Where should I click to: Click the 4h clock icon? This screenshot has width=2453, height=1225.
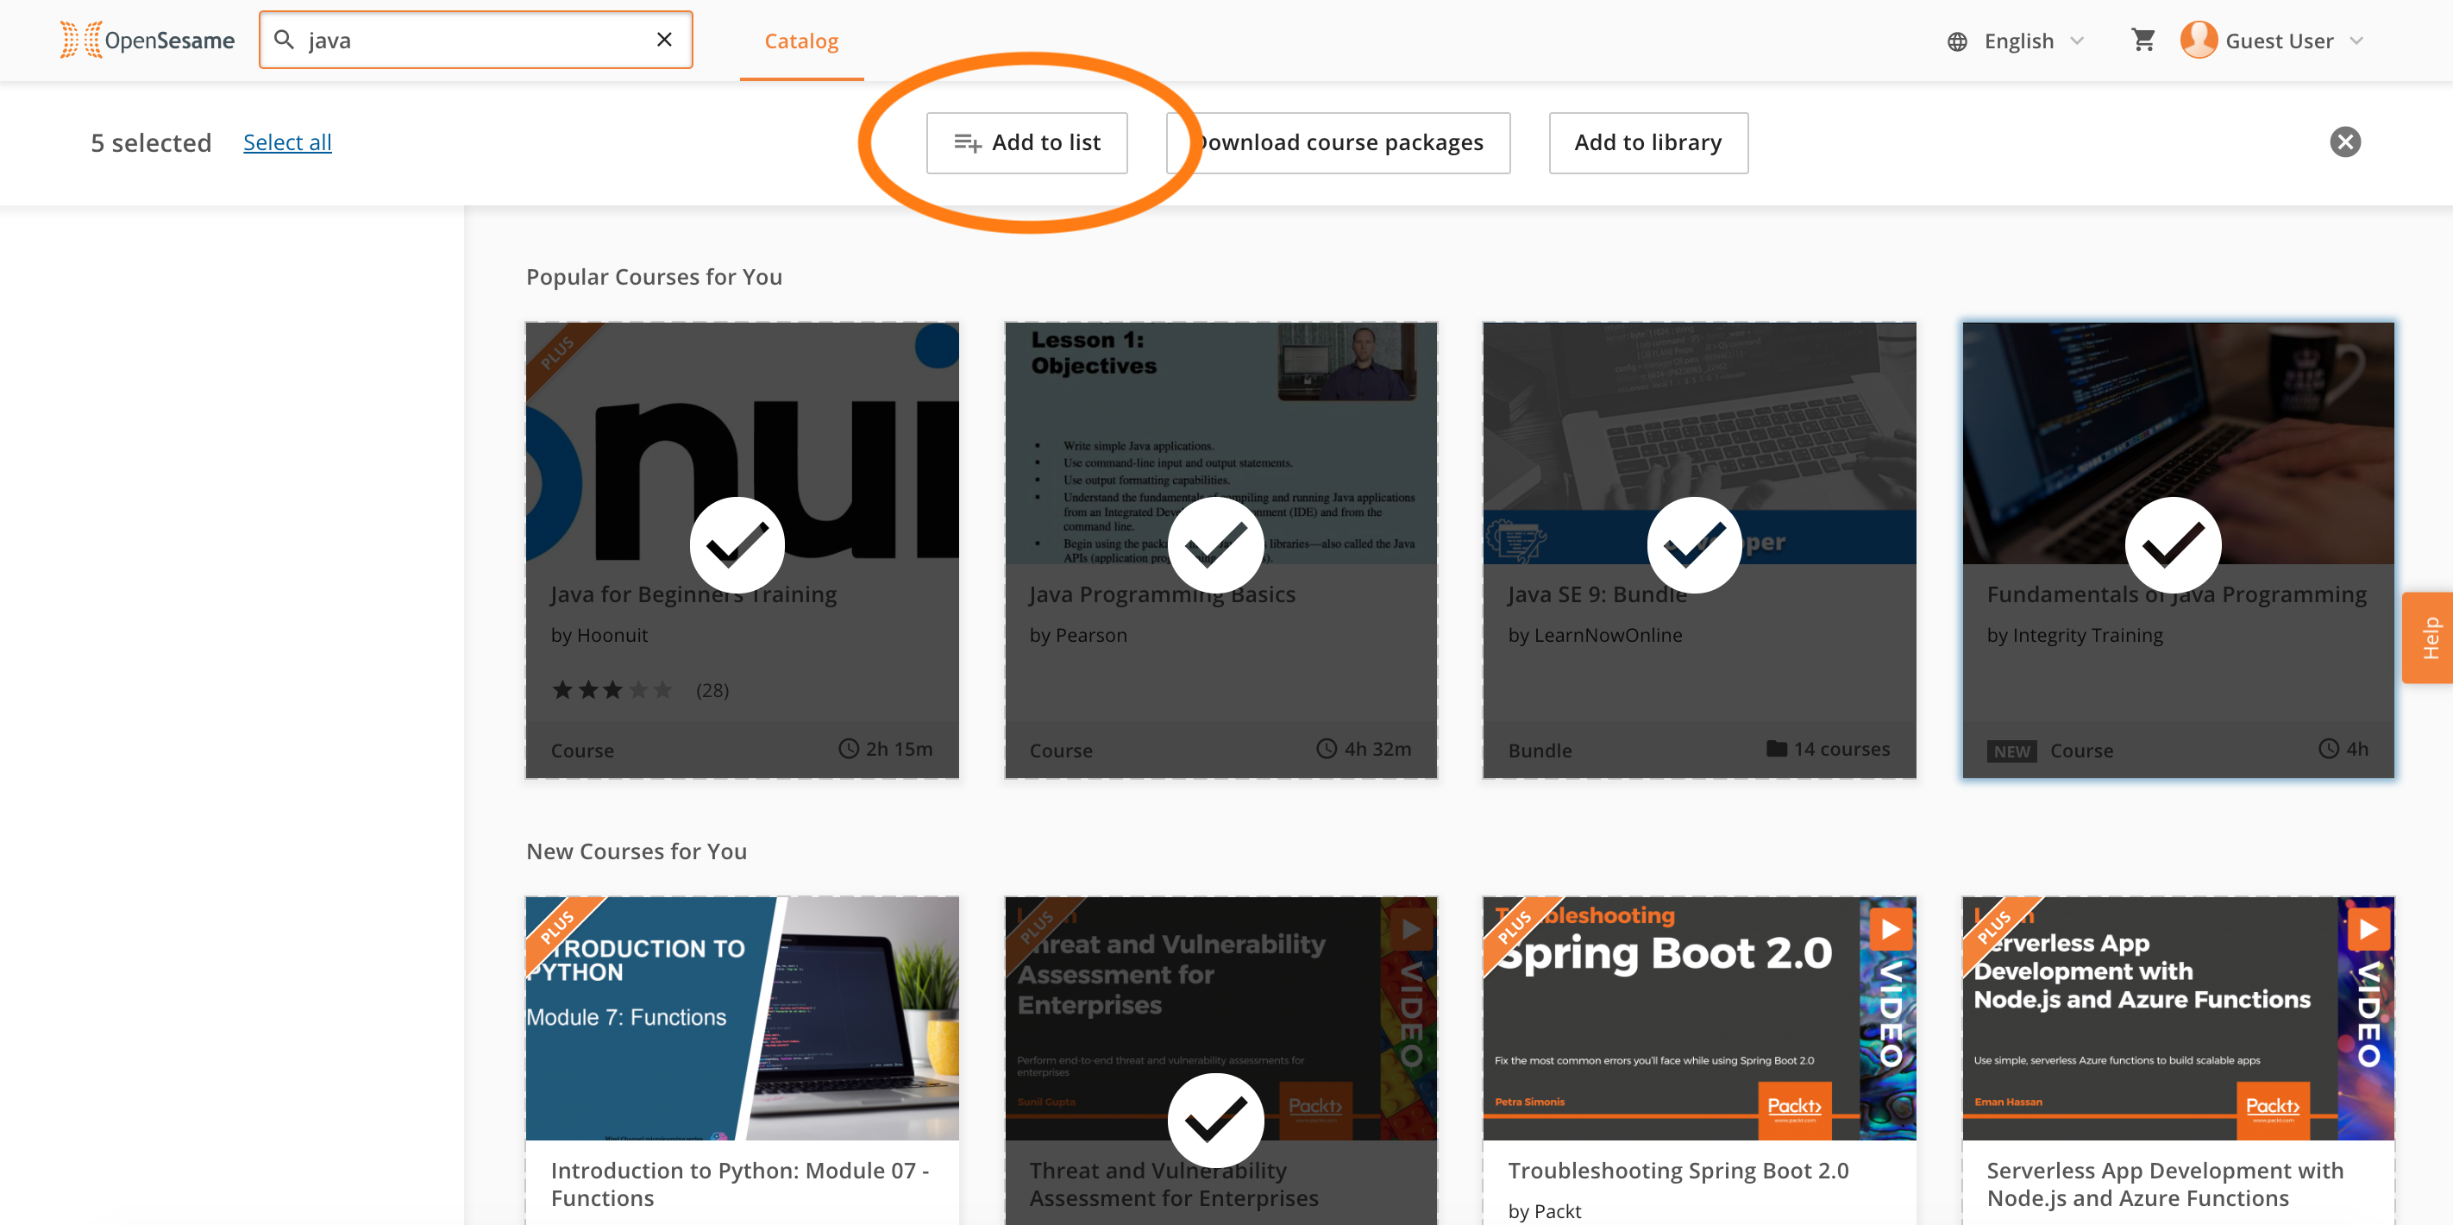pyautogui.click(x=2328, y=749)
